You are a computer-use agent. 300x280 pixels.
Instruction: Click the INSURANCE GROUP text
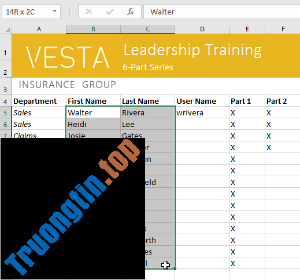(x=68, y=85)
